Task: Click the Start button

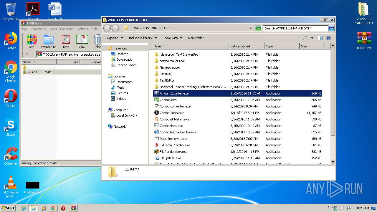Action: coord(8,208)
